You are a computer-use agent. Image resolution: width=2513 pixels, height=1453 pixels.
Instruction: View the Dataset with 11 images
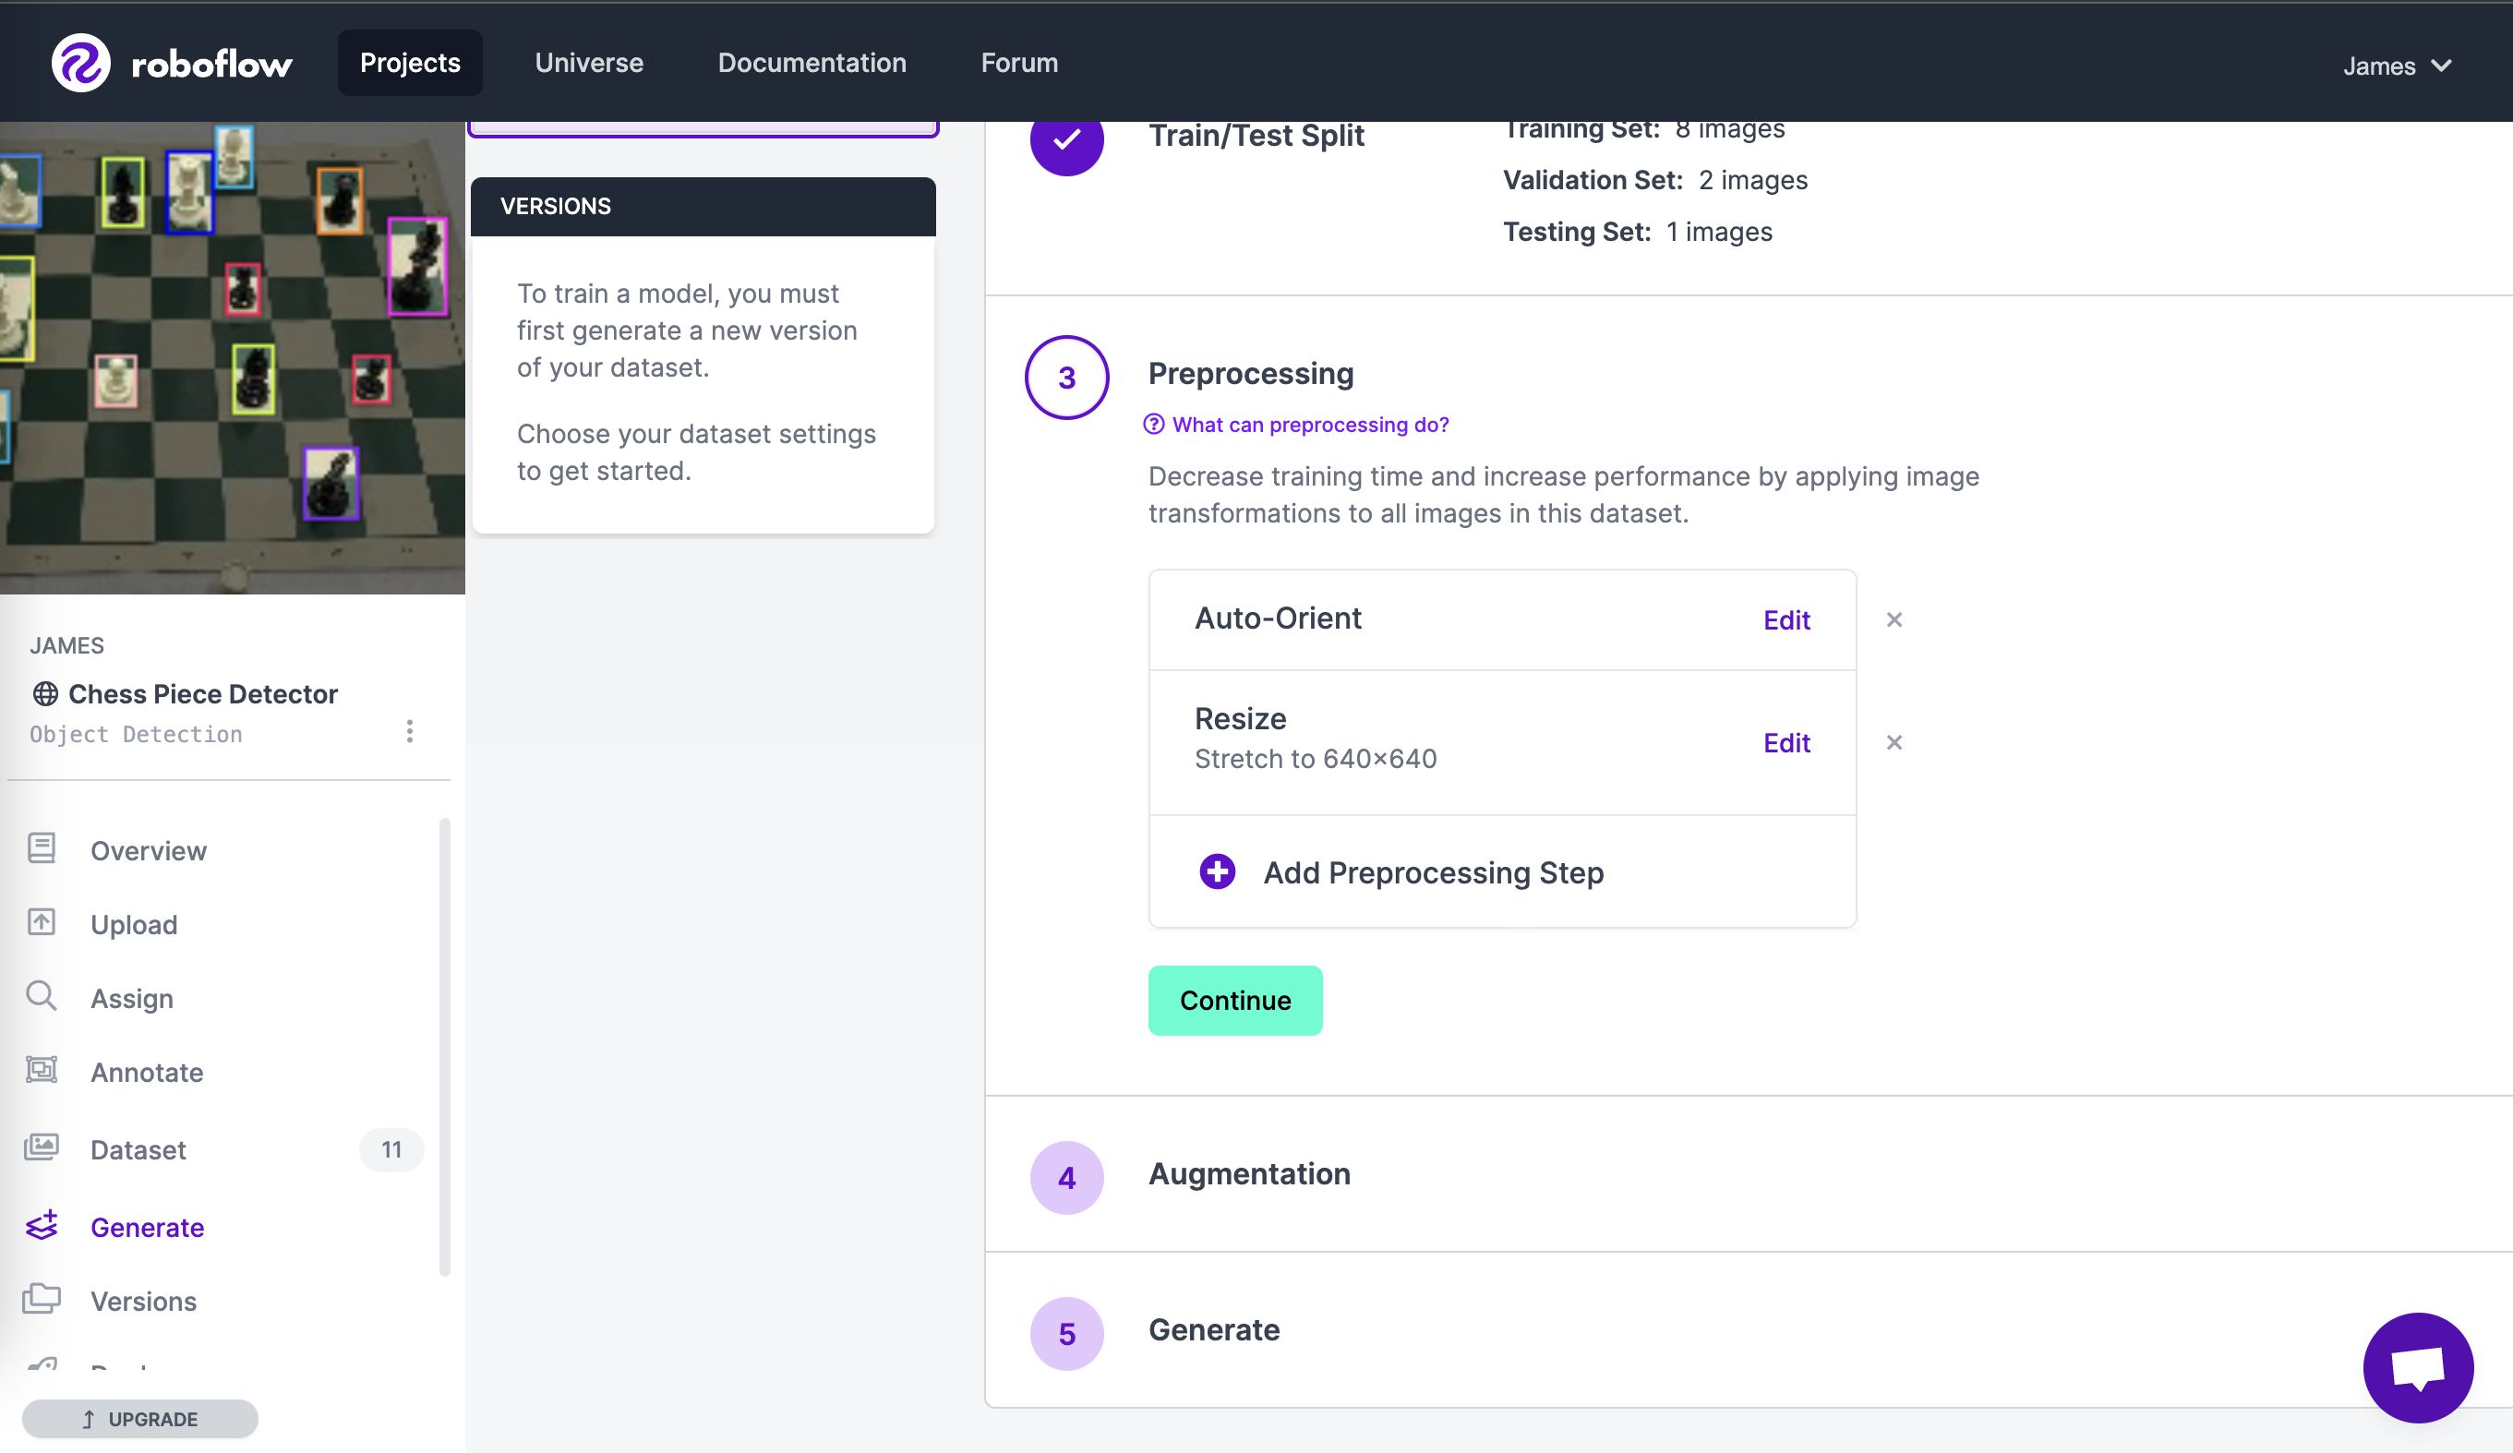pos(138,1149)
